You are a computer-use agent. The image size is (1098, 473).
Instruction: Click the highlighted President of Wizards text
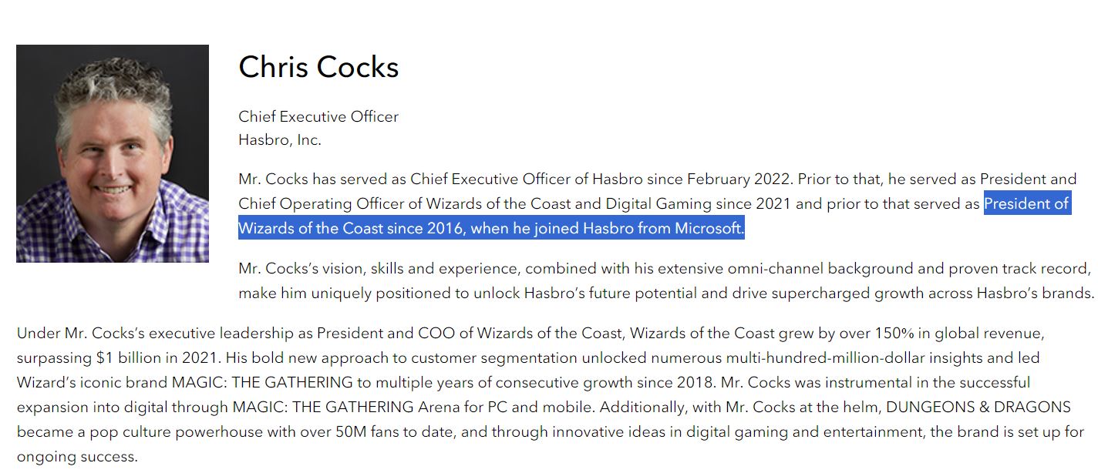pos(1026,204)
